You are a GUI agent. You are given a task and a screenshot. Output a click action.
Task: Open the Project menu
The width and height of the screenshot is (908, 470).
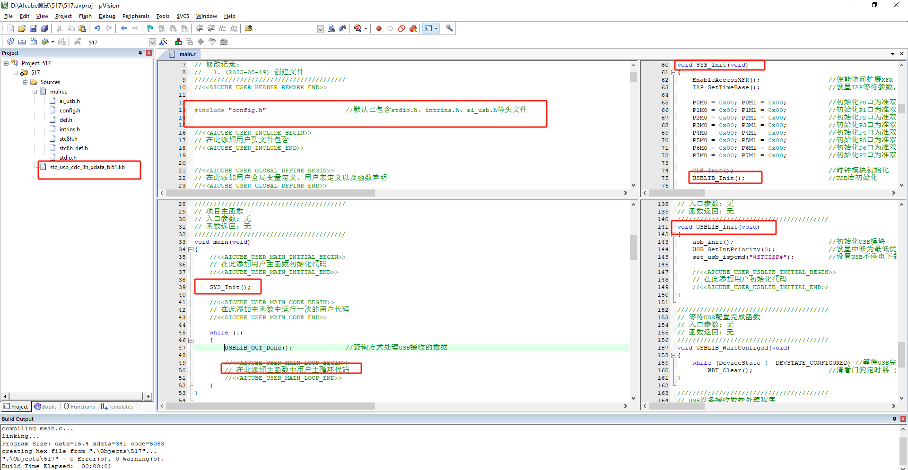(x=63, y=16)
